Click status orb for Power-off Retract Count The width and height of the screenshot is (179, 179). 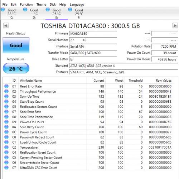(6, 137)
